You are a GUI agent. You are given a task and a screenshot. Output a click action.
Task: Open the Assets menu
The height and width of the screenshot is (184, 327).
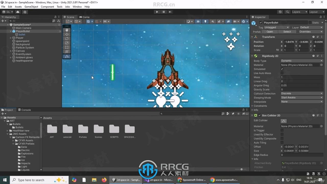(x=18, y=7)
